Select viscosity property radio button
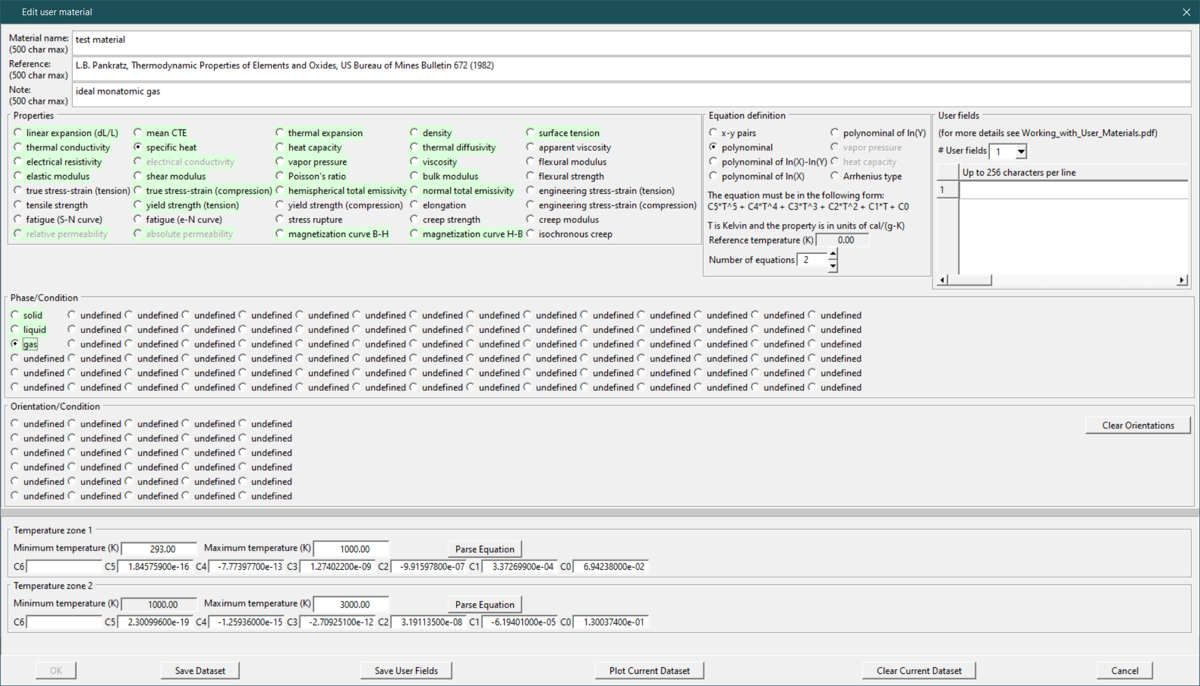Viewport: 1200px width, 686px height. click(x=414, y=162)
